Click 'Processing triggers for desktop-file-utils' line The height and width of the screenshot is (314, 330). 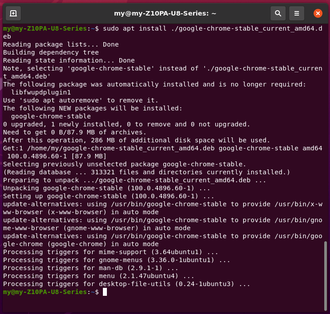coord(127,284)
